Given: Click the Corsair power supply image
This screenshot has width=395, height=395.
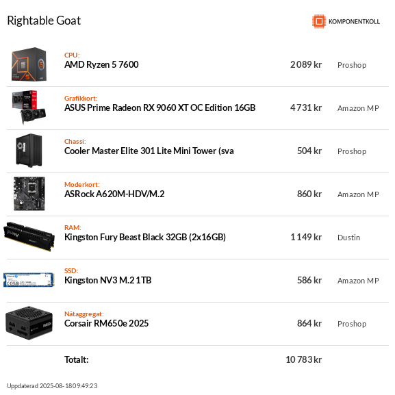Looking at the screenshot, I should 29,323.
